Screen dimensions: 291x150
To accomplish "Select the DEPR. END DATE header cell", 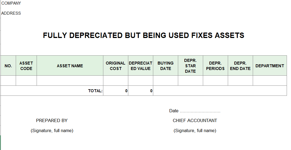I will pyautogui.click(x=240, y=66).
